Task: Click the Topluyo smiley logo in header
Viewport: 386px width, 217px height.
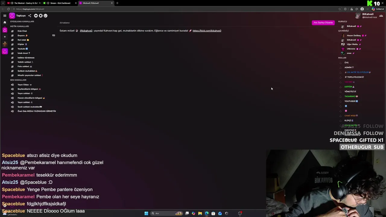Action: point(12,16)
